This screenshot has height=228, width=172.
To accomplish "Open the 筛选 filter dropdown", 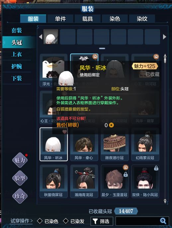I will [102, 221].
